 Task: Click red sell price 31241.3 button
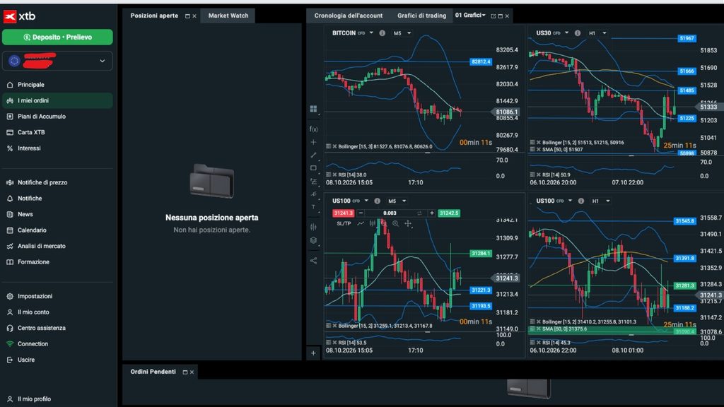tap(343, 213)
